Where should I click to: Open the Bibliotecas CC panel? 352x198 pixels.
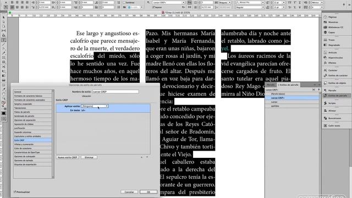335,28
